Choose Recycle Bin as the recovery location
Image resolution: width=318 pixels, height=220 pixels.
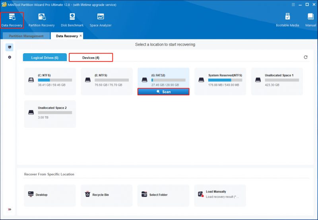tap(107, 195)
